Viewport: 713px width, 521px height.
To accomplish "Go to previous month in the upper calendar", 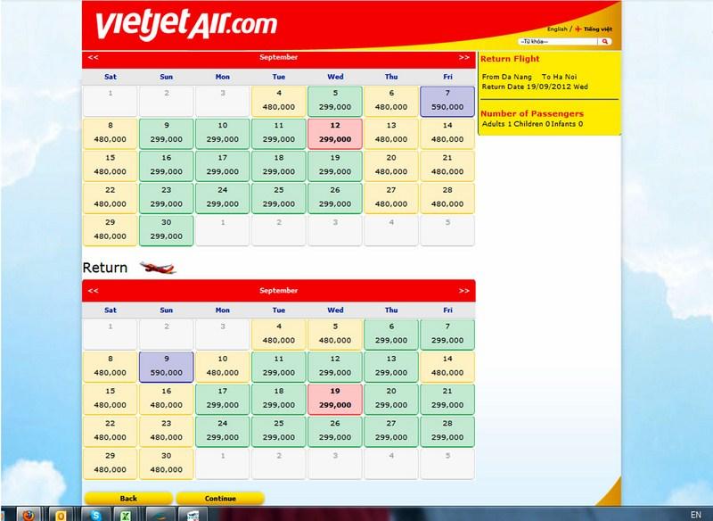I will pyautogui.click(x=93, y=57).
